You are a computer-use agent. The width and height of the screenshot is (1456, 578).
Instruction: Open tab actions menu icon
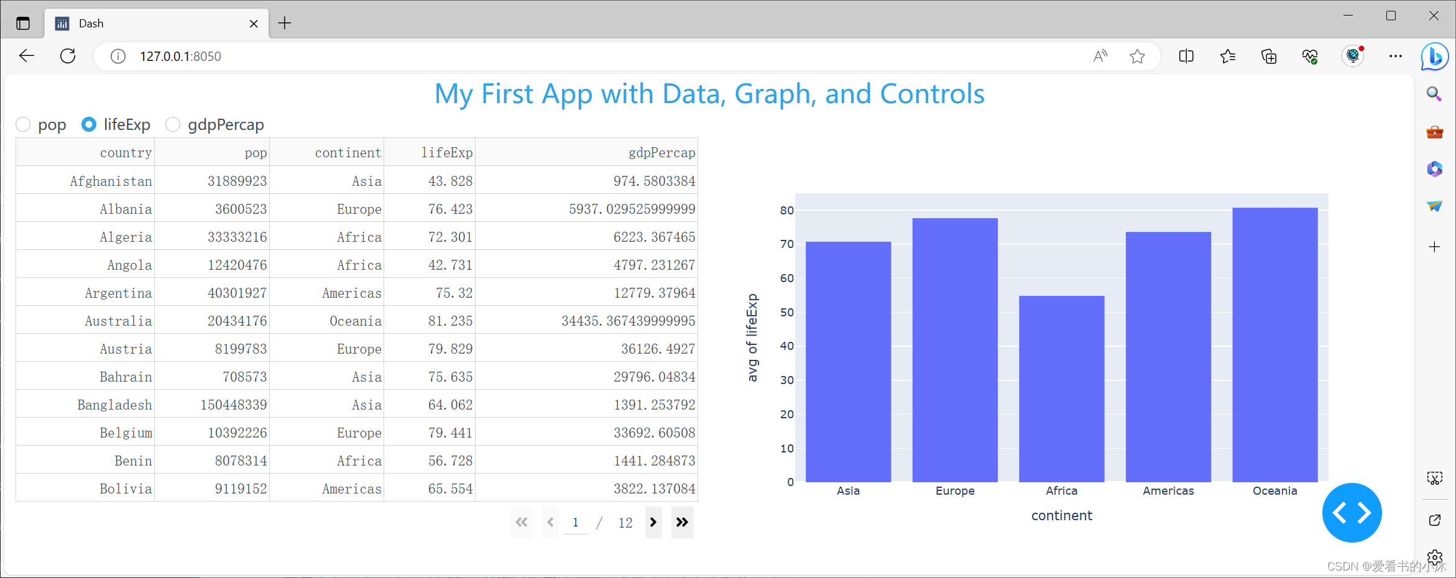[x=23, y=24]
